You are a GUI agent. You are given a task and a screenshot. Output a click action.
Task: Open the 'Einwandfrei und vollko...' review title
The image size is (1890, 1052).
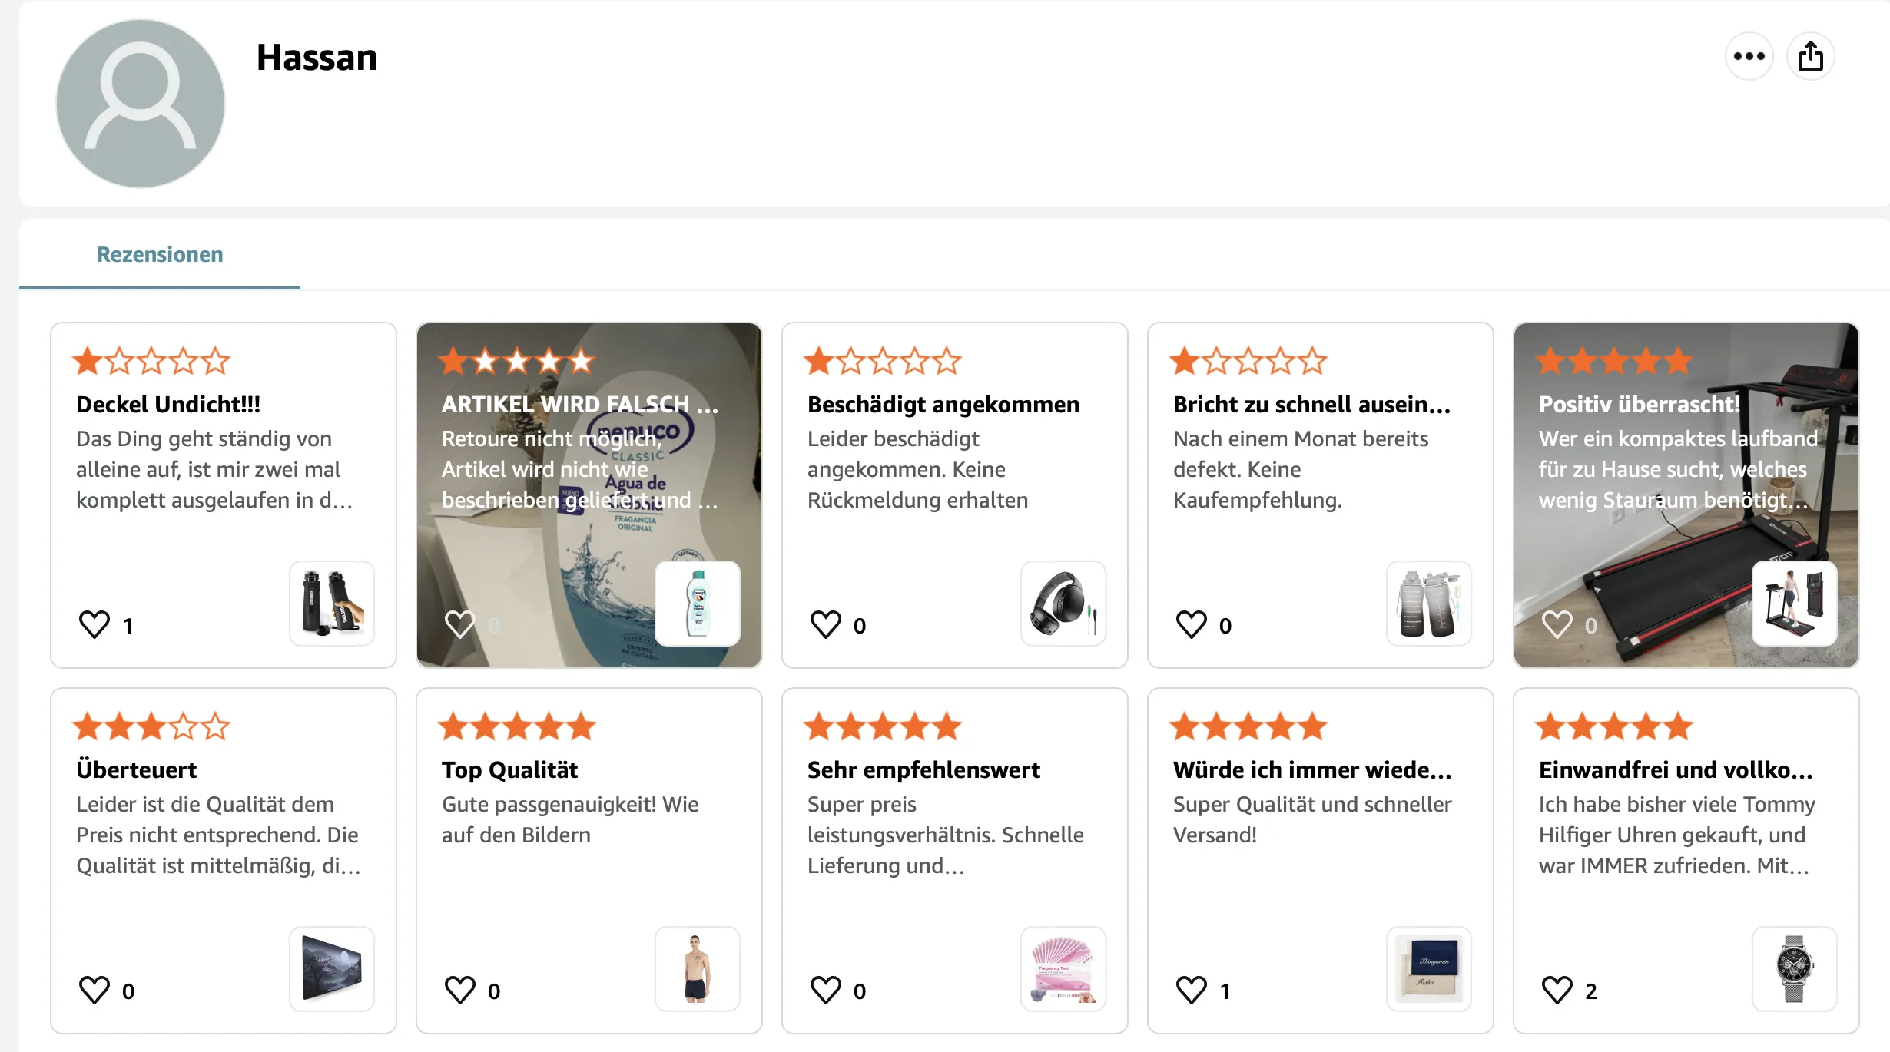tap(1675, 769)
